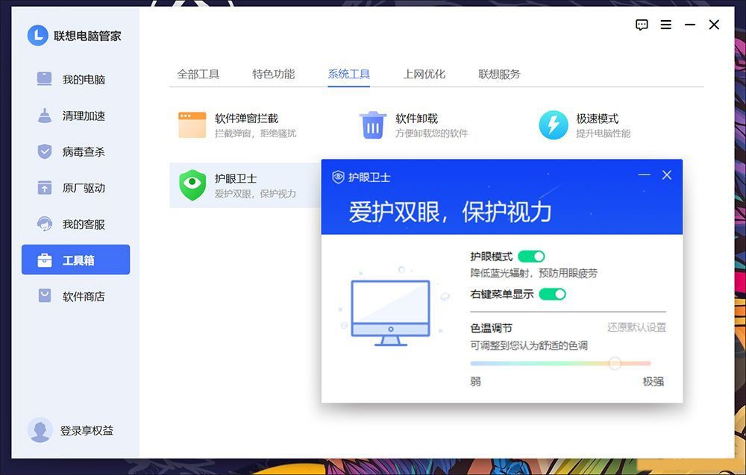
Task: Click the 工具箱 label
Action: point(78,260)
